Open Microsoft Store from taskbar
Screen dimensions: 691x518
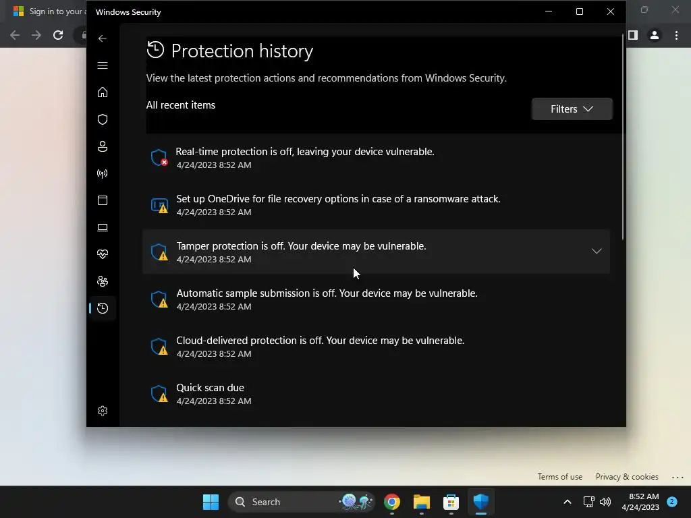(451, 502)
